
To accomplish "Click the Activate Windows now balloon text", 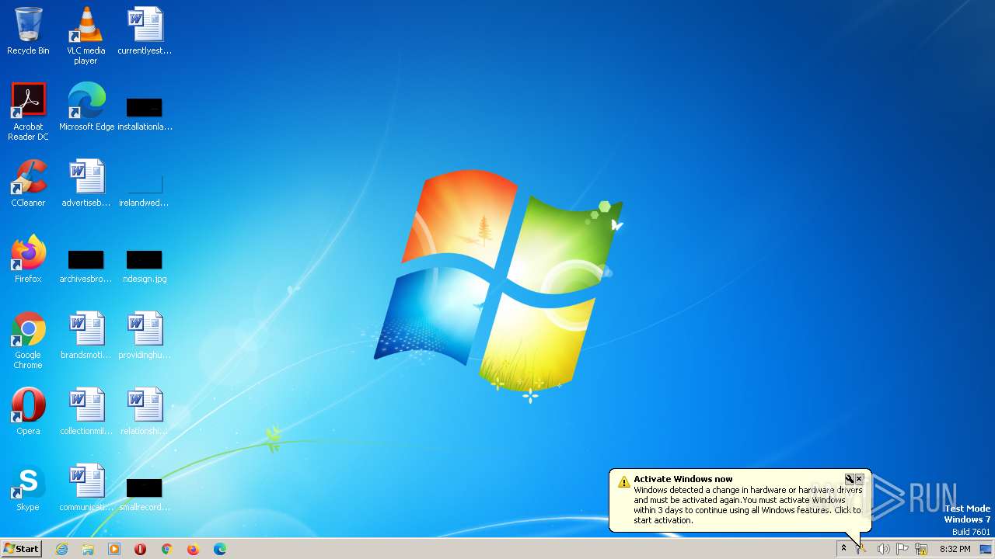I will click(x=683, y=479).
